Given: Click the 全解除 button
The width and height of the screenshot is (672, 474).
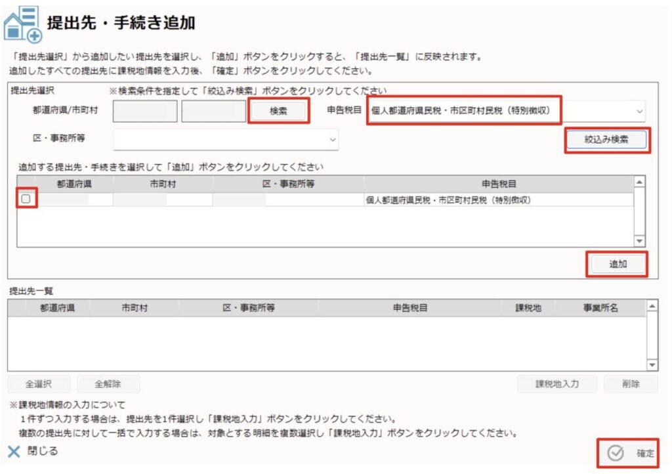Looking at the screenshot, I should (108, 384).
